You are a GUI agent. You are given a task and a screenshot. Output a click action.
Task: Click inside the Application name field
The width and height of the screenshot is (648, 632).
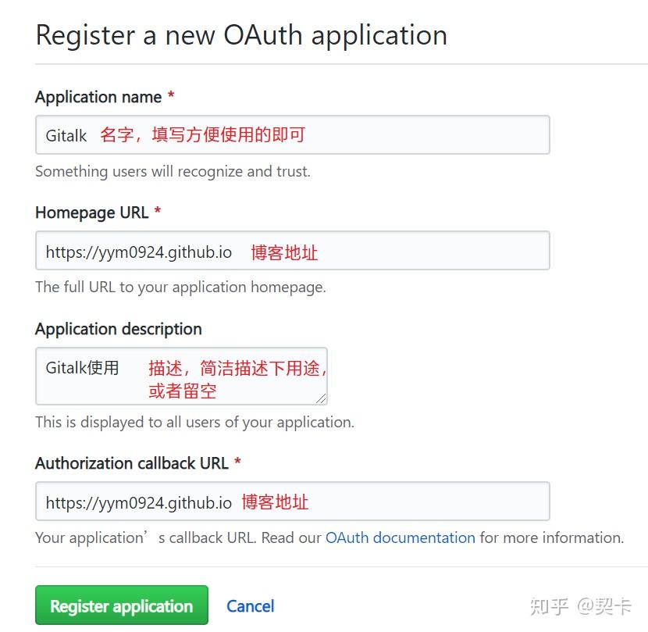(x=292, y=134)
